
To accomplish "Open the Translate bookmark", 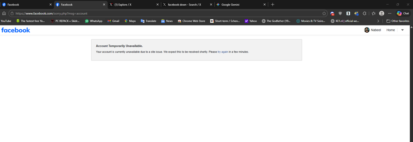I will click(148, 21).
